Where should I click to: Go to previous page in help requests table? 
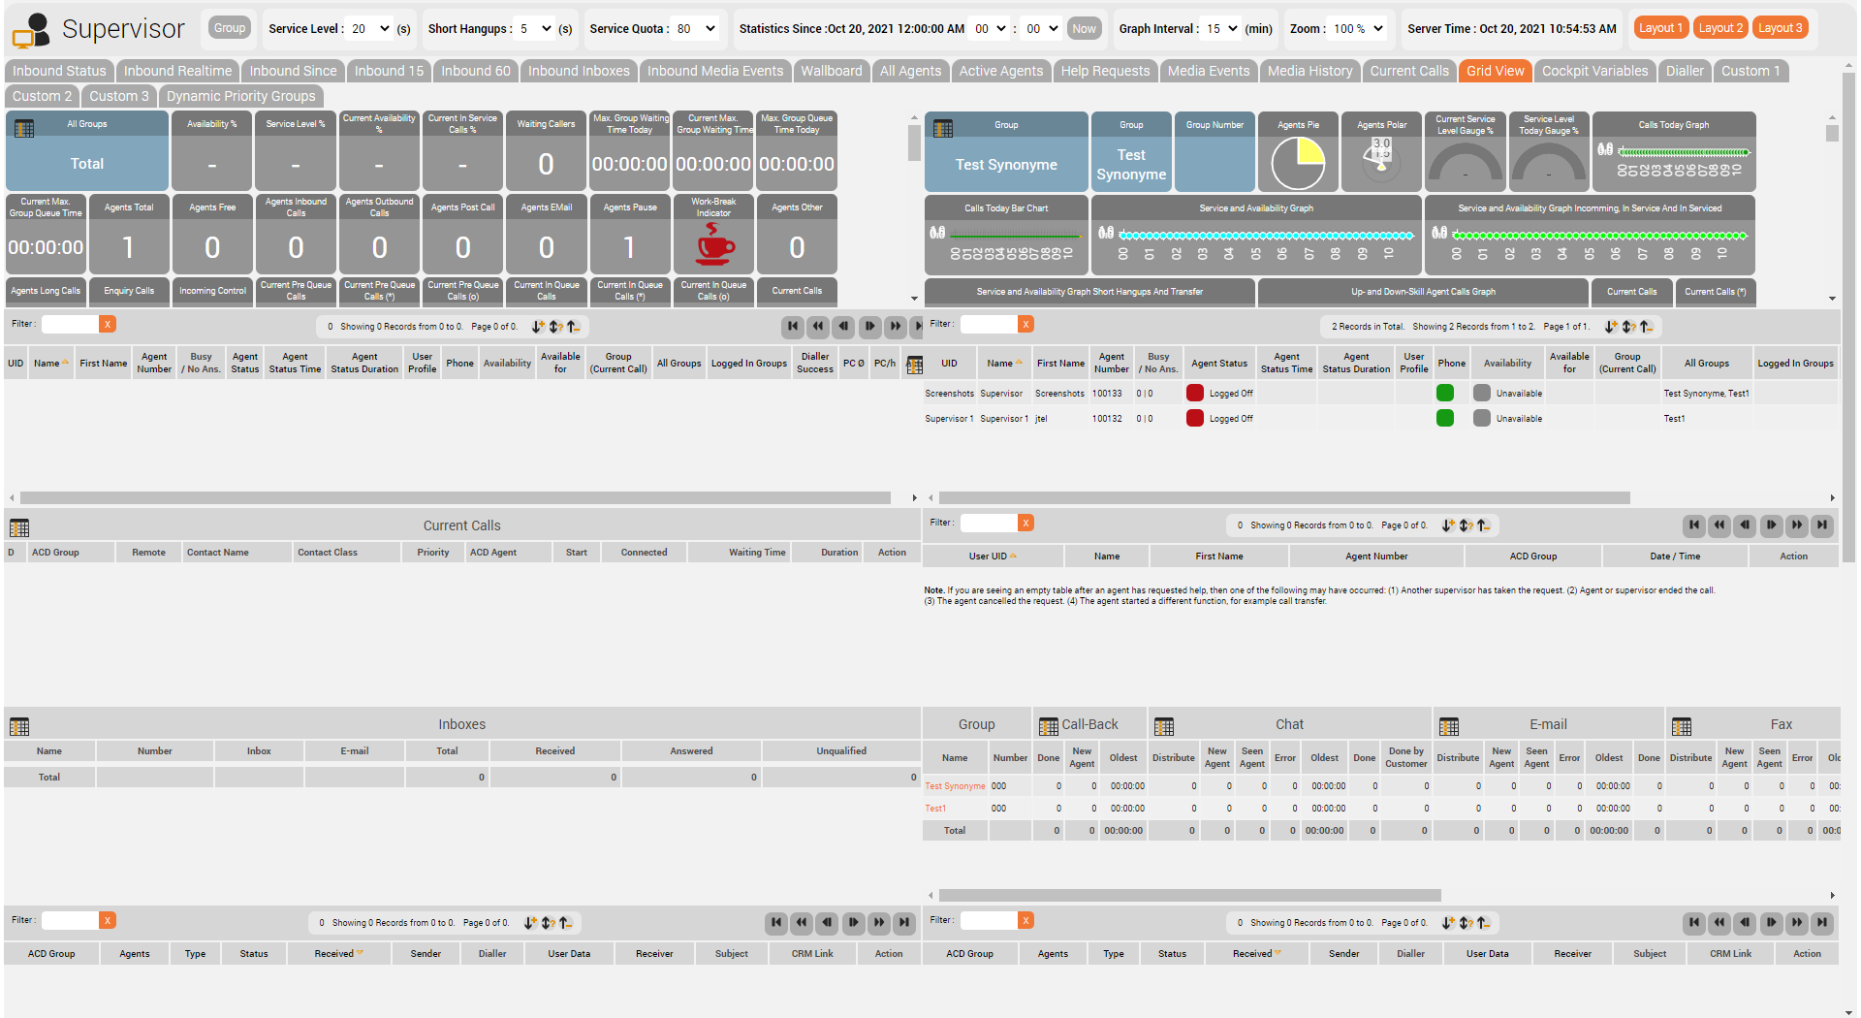(1746, 525)
